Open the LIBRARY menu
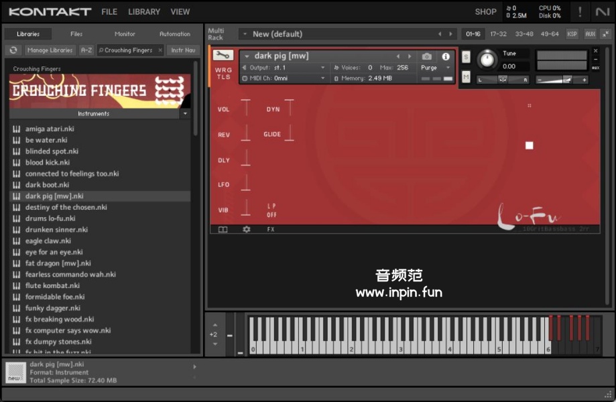Screen dimensions: 616x402 [144, 11]
